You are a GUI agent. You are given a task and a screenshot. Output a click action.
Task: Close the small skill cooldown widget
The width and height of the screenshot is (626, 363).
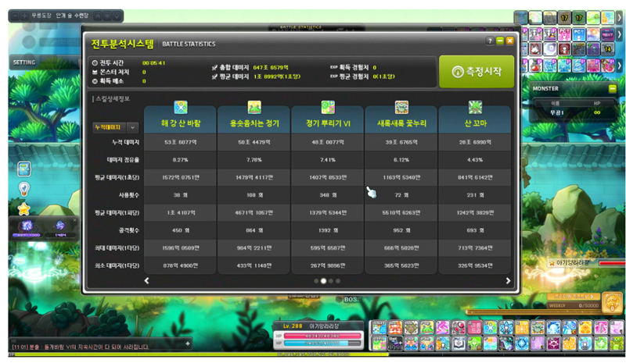(74, 220)
